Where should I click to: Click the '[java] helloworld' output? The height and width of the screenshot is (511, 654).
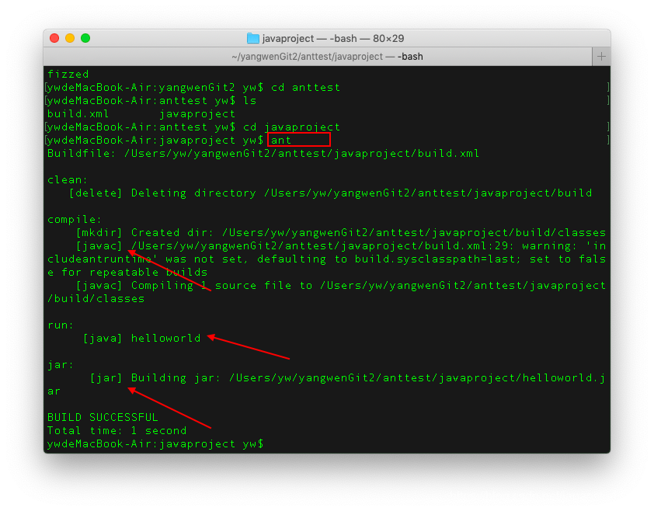pyautogui.click(x=142, y=339)
